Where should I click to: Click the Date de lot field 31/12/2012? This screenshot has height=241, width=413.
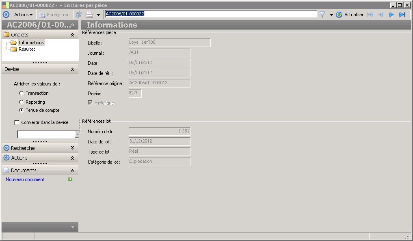[x=159, y=141]
